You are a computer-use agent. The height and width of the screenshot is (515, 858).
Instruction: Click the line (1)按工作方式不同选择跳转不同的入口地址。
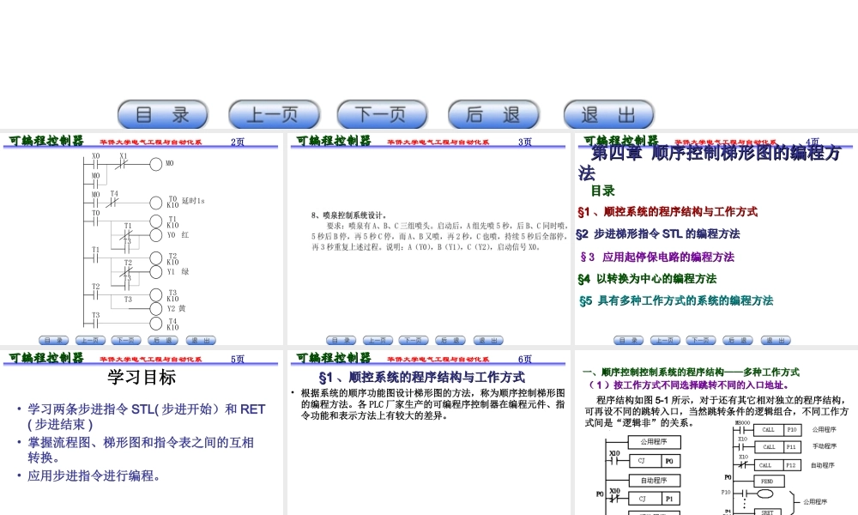tap(689, 385)
